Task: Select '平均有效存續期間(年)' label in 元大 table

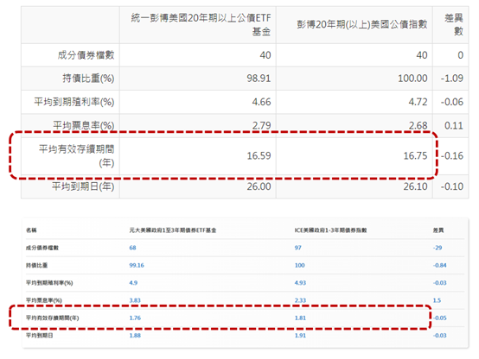Action: click(x=52, y=318)
